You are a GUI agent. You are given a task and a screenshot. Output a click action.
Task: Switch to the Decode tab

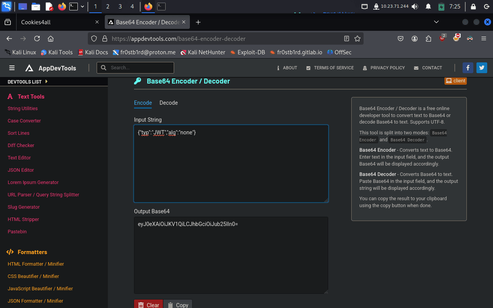tap(169, 103)
